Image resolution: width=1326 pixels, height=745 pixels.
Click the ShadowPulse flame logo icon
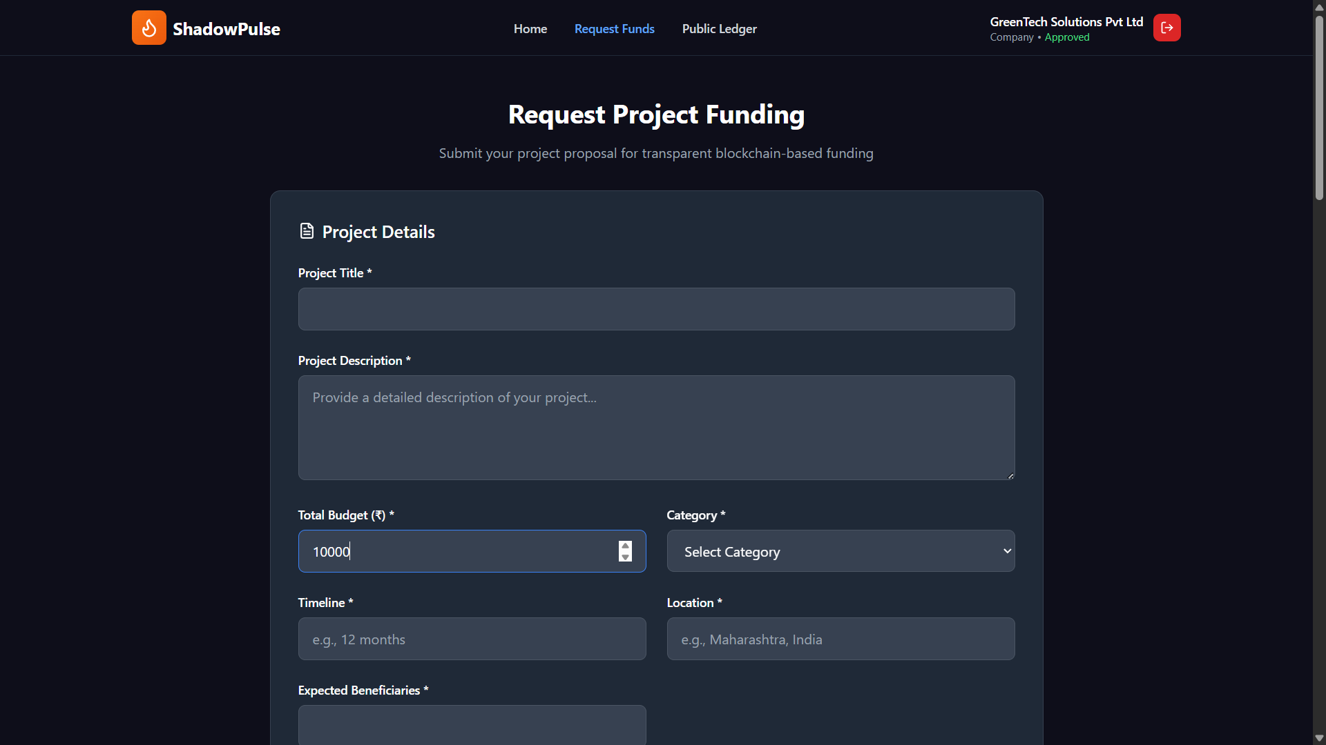click(148, 28)
